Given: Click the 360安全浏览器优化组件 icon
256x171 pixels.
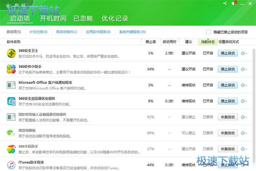Looking at the screenshot, I should click(x=11, y=101).
